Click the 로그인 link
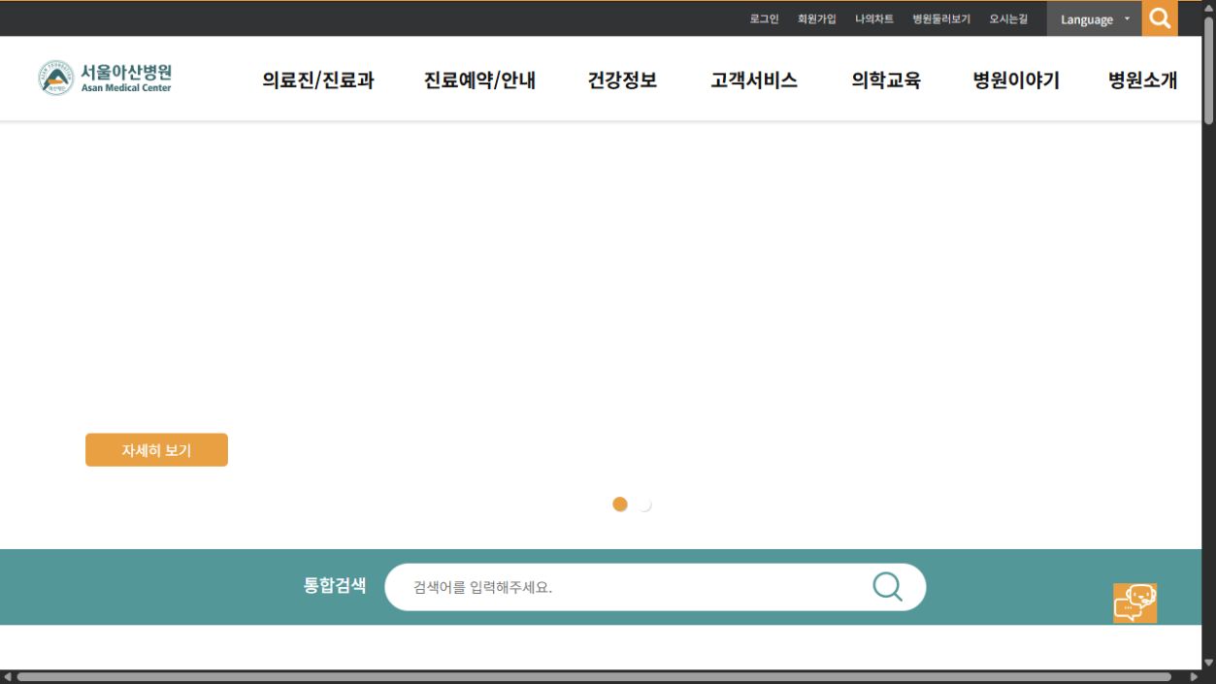The image size is (1216, 684). (764, 18)
